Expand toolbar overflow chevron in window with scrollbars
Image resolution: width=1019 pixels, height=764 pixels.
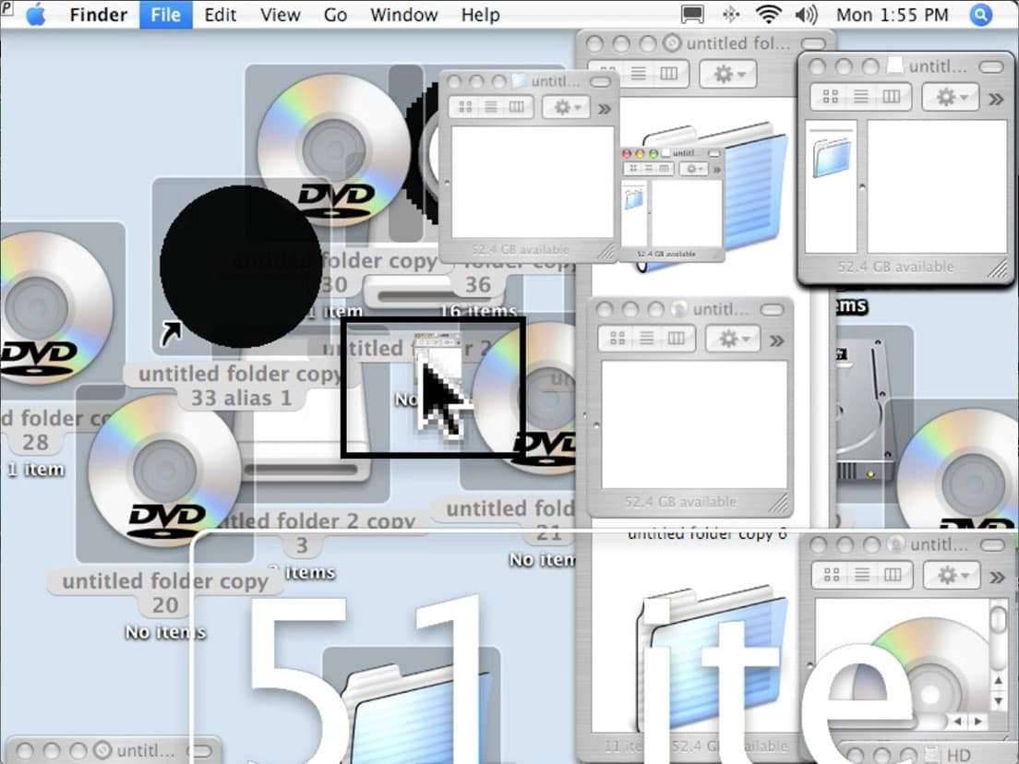(x=997, y=577)
